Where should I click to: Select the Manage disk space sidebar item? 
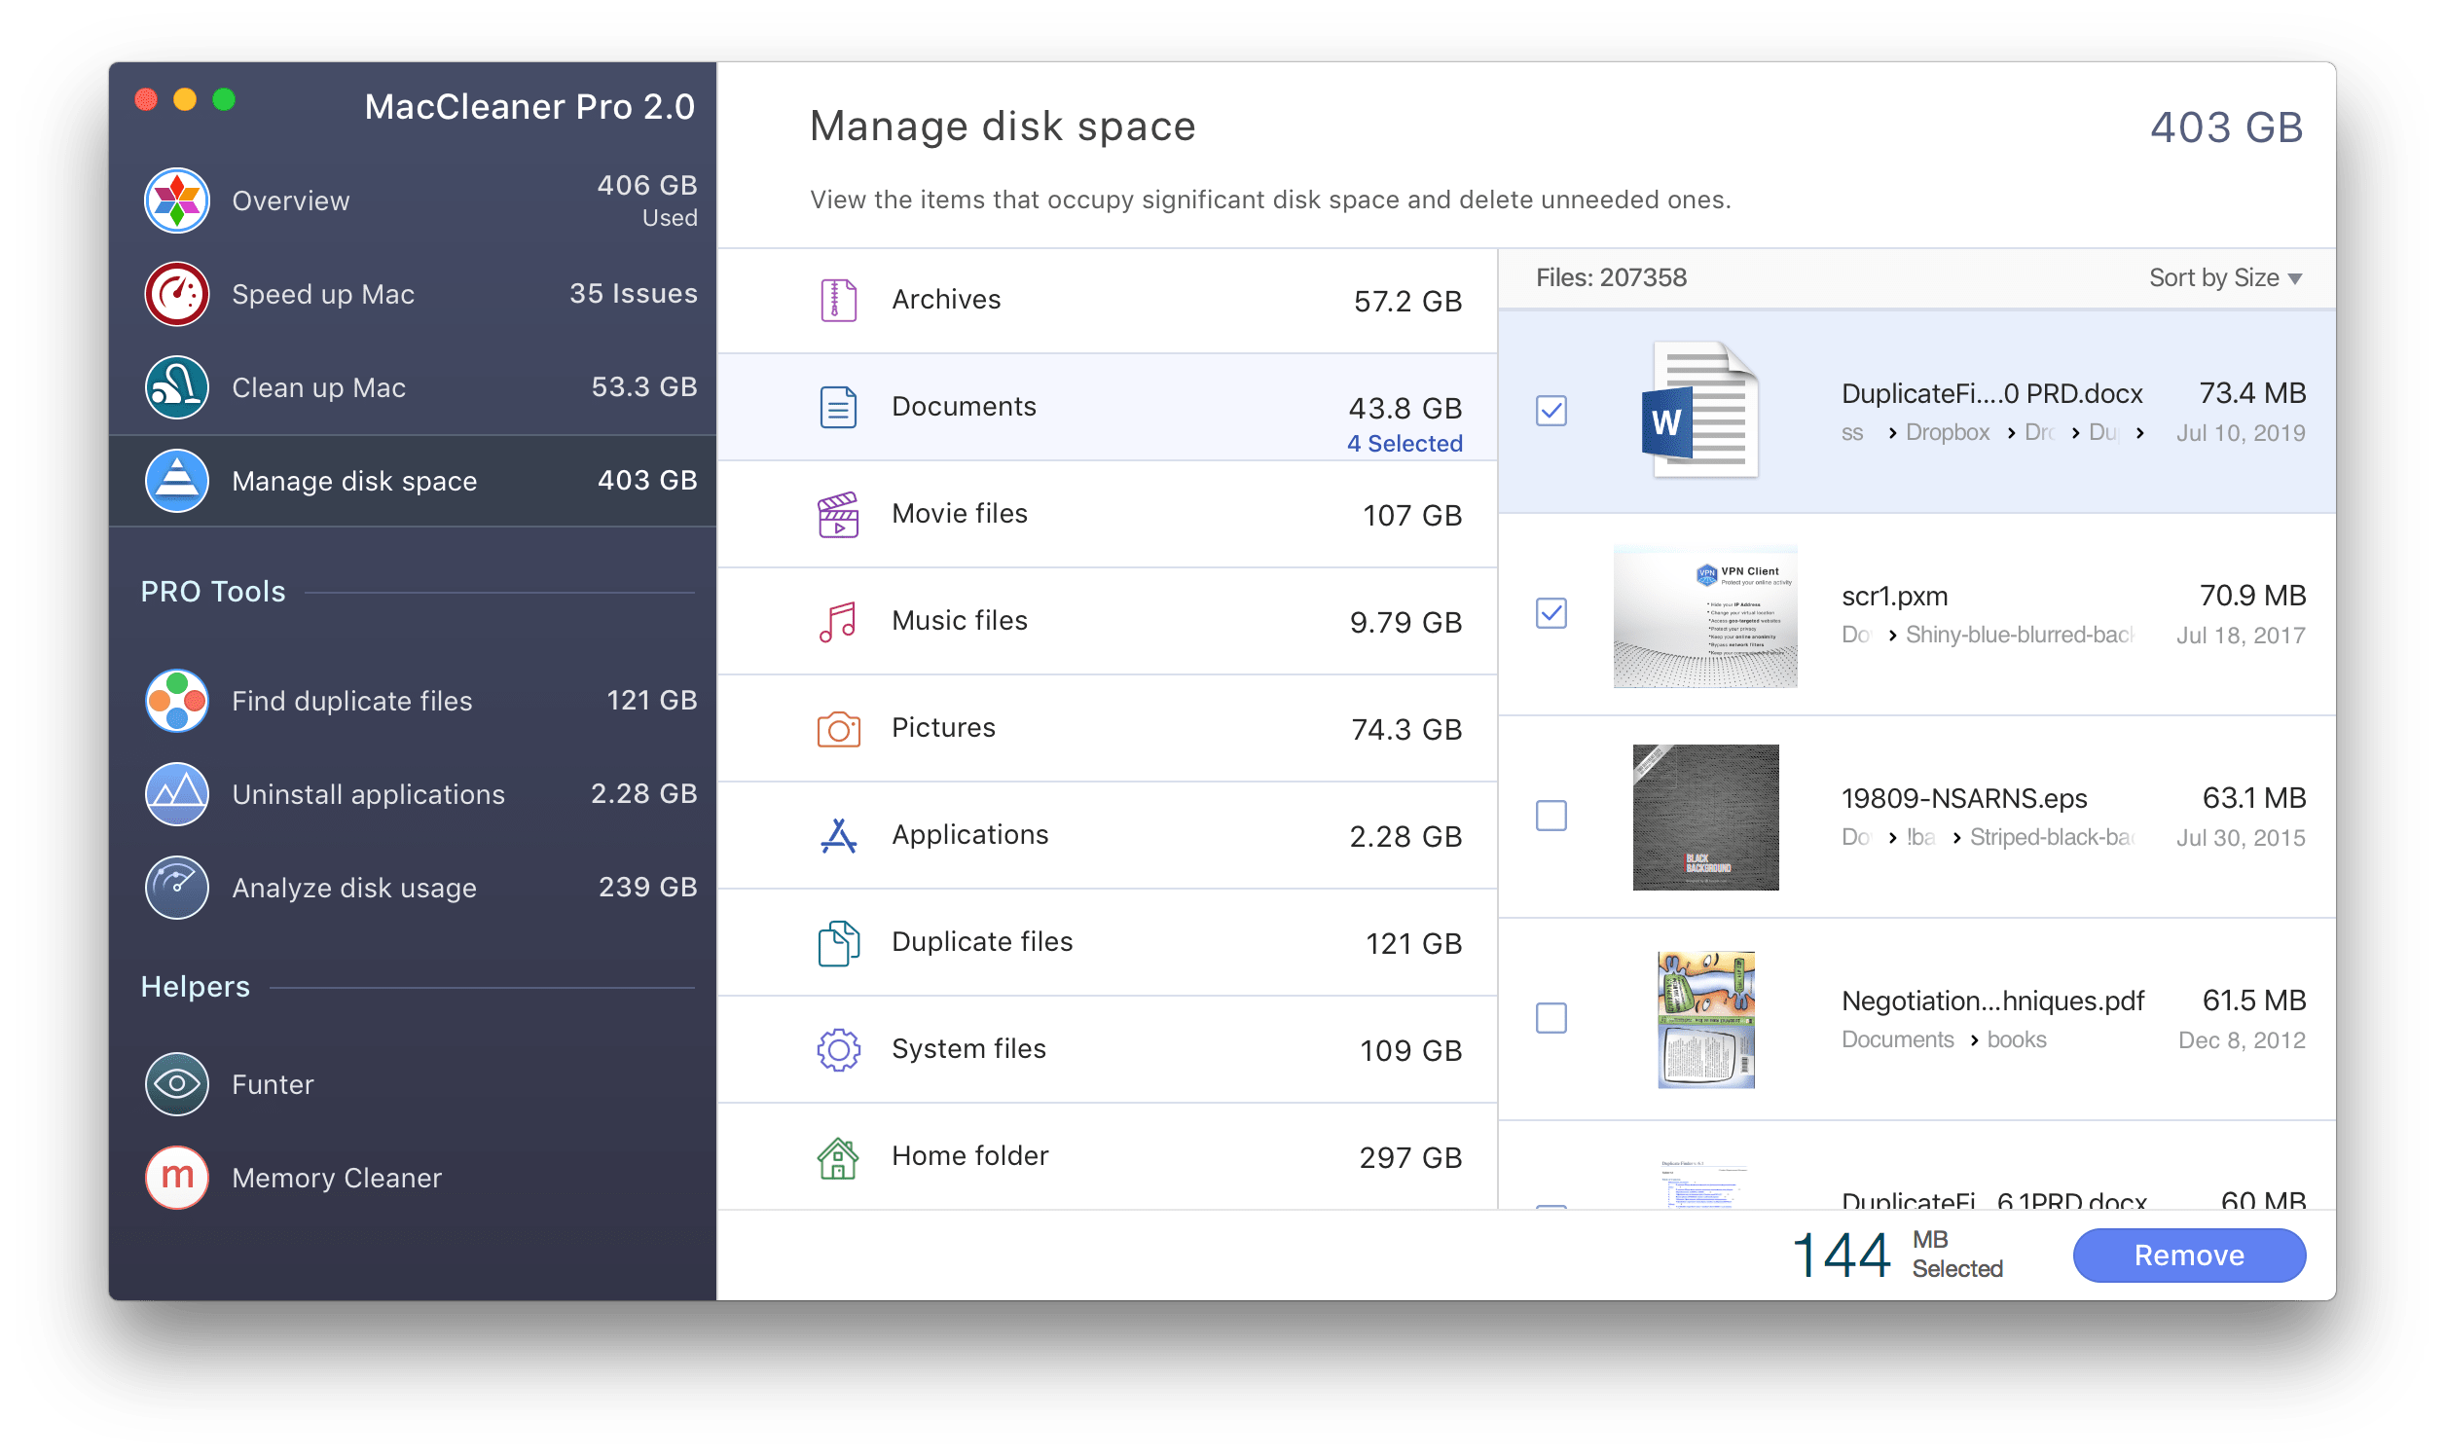(x=413, y=481)
